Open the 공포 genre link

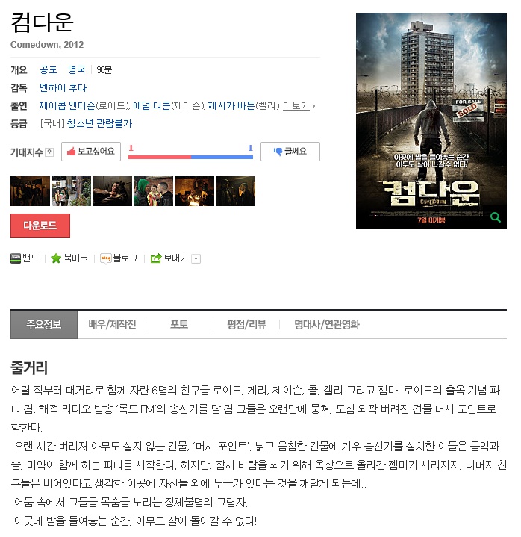49,70
